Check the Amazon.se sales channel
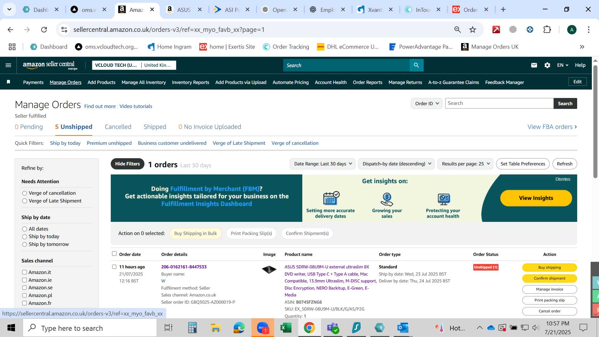Image resolution: width=599 pixels, height=337 pixels. [x=24, y=288]
